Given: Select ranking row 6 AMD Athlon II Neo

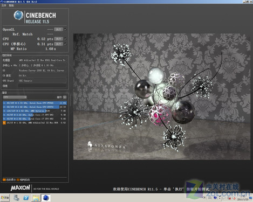Looking at the screenshot, I should coord(35,123).
